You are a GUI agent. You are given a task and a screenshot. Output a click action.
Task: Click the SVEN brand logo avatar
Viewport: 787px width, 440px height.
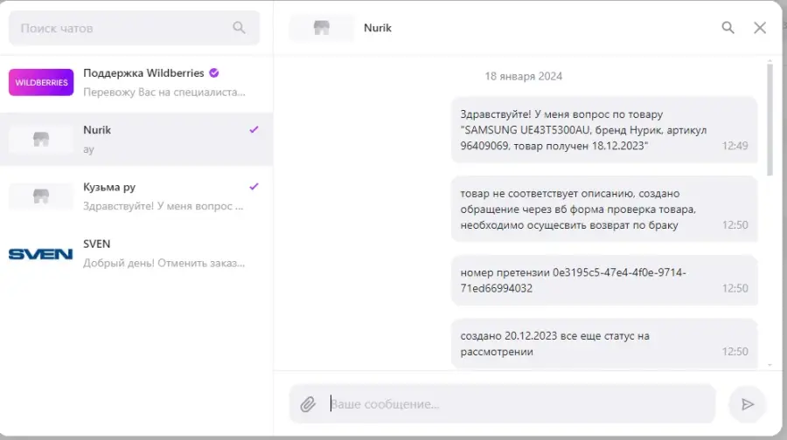(40, 253)
